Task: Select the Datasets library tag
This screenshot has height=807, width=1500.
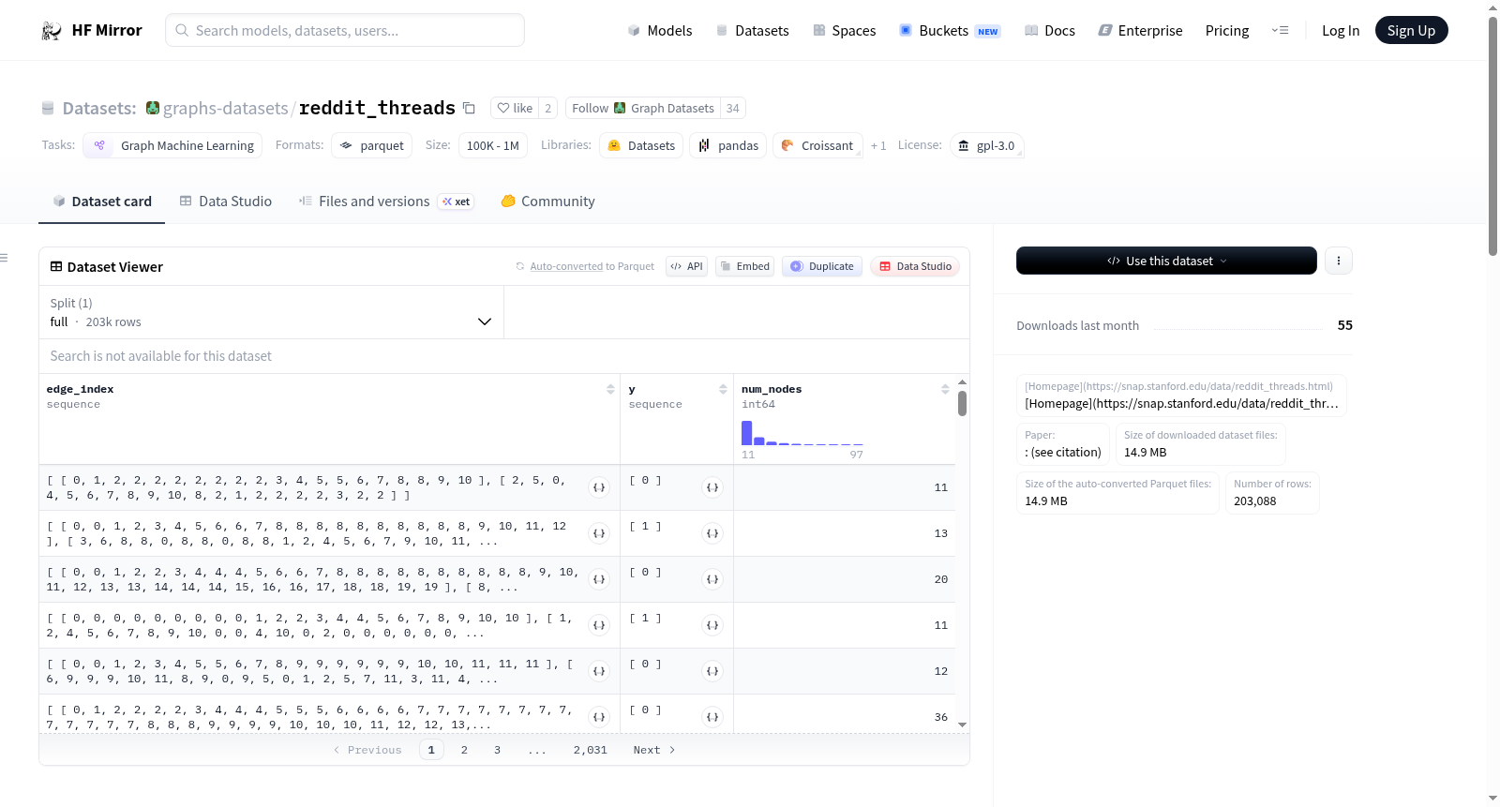Action: coord(641,145)
